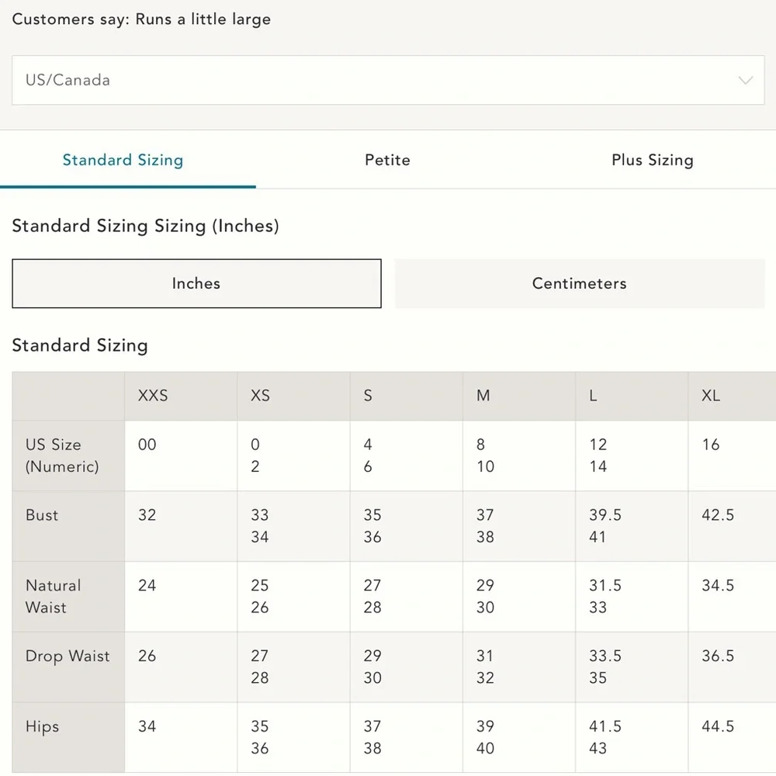
Task: Open the Plus Sizing tab
Action: tap(652, 161)
